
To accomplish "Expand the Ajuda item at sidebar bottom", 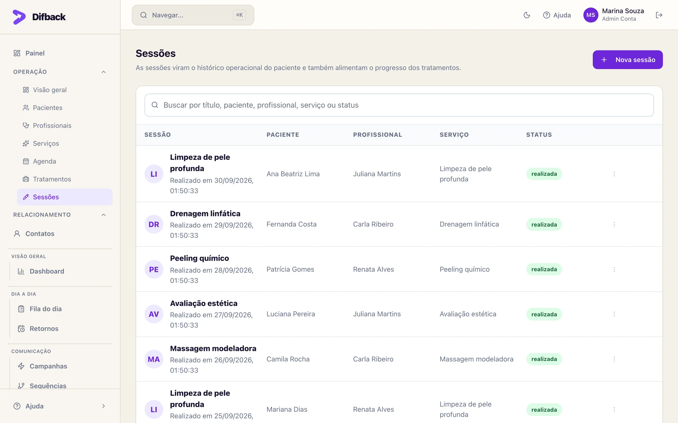I will (60, 406).
